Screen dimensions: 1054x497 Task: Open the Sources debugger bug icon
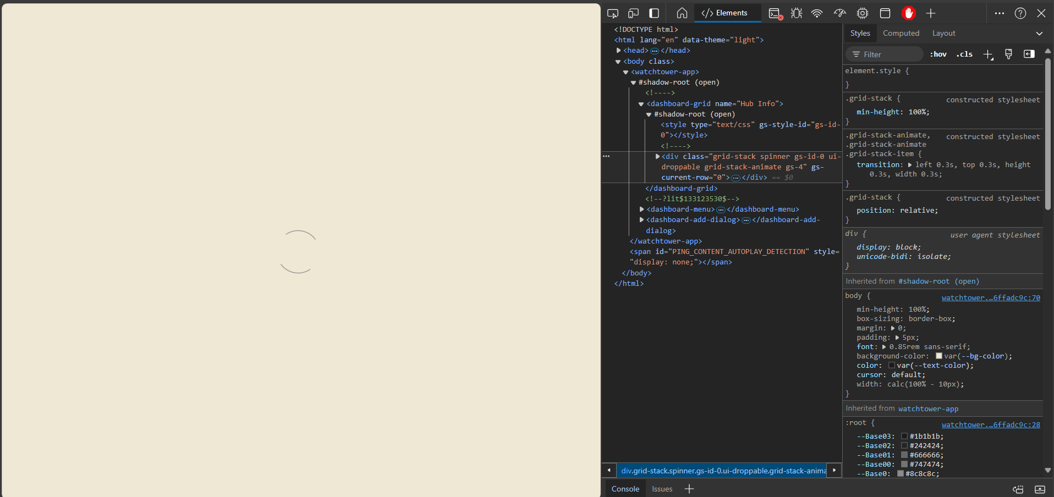796,13
